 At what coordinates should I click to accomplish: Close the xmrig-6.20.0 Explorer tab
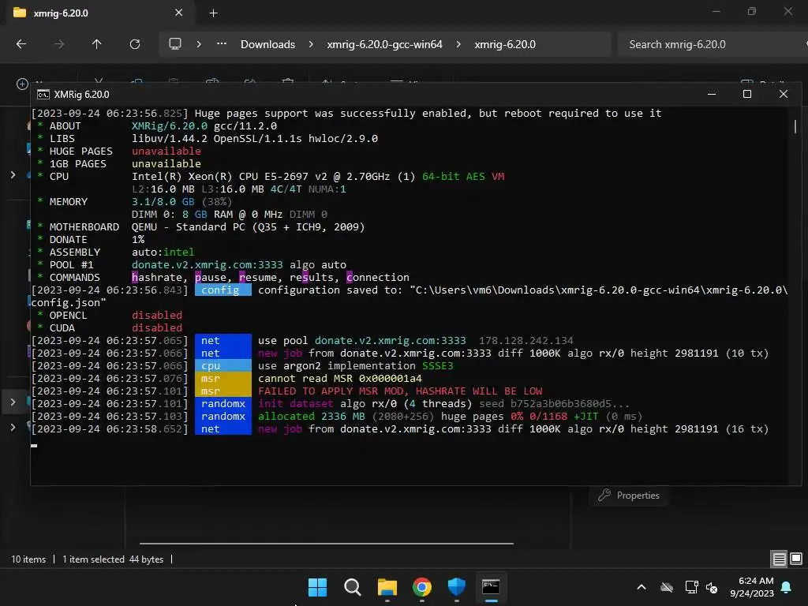(x=179, y=13)
